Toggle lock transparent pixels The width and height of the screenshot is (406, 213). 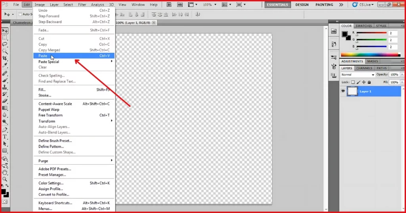click(x=353, y=82)
